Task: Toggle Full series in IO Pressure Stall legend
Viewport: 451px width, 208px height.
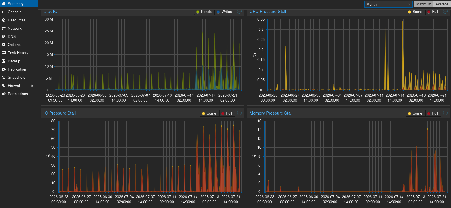Action: click(227, 113)
